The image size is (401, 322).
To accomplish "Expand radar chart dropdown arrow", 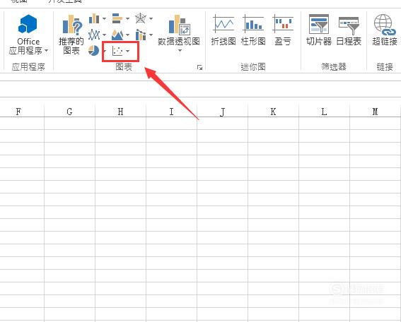I will (x=151, y=18).
